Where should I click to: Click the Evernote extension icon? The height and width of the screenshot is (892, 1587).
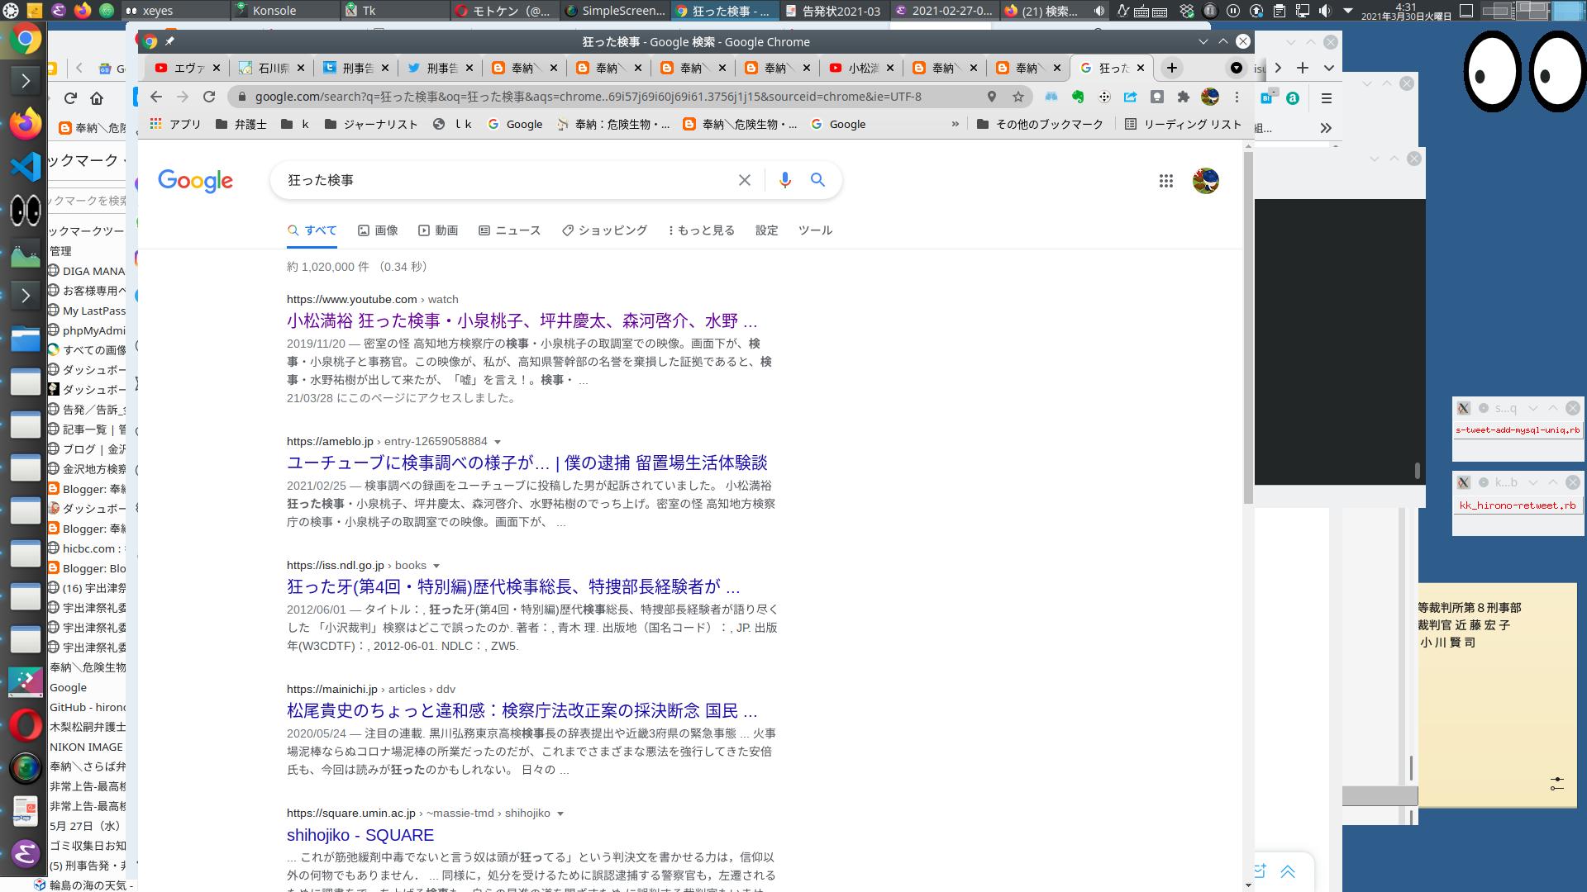[x=1077, y=97]
